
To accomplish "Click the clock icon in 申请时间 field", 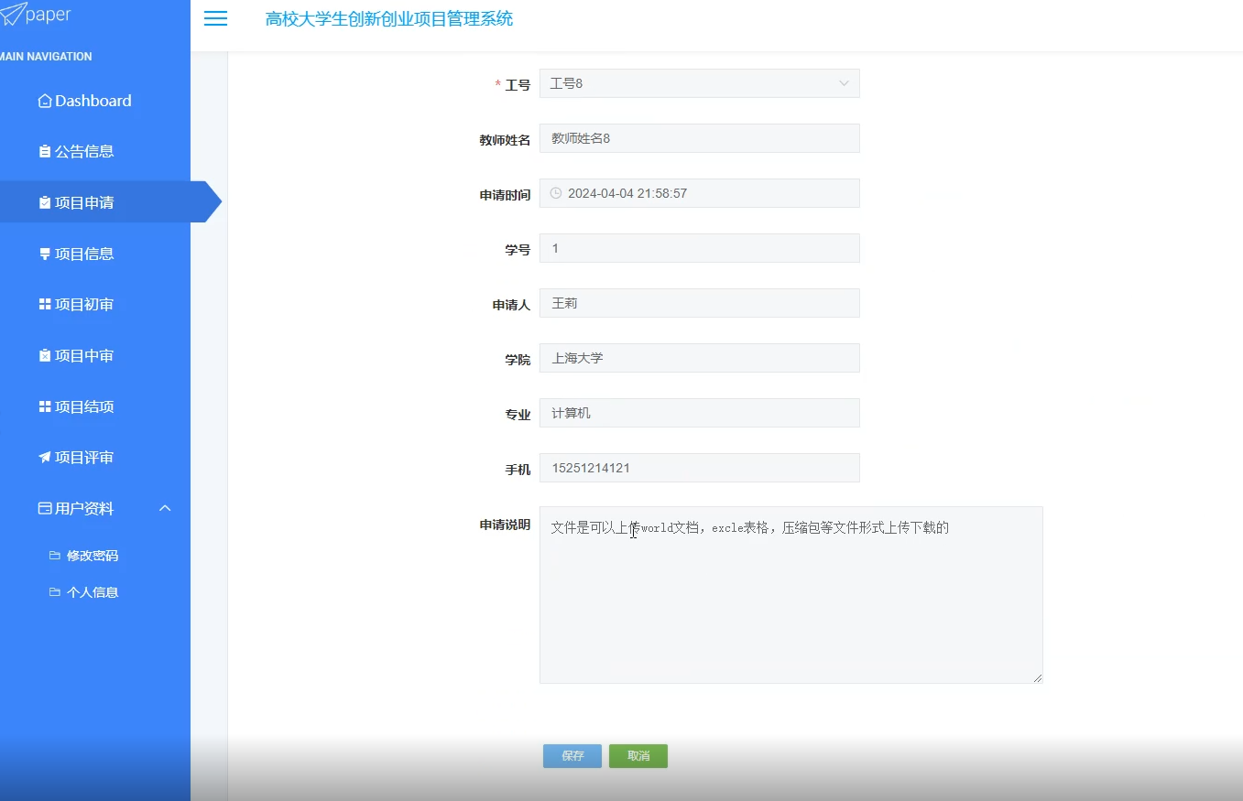I will pyautogui.click(x=555, y=193).
